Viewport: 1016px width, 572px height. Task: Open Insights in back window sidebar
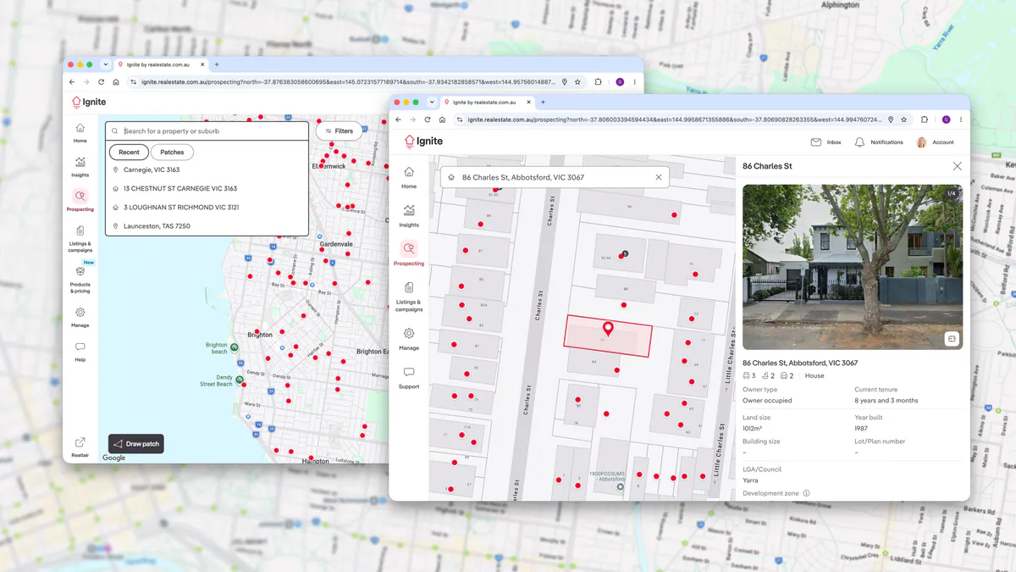[80, 167]
